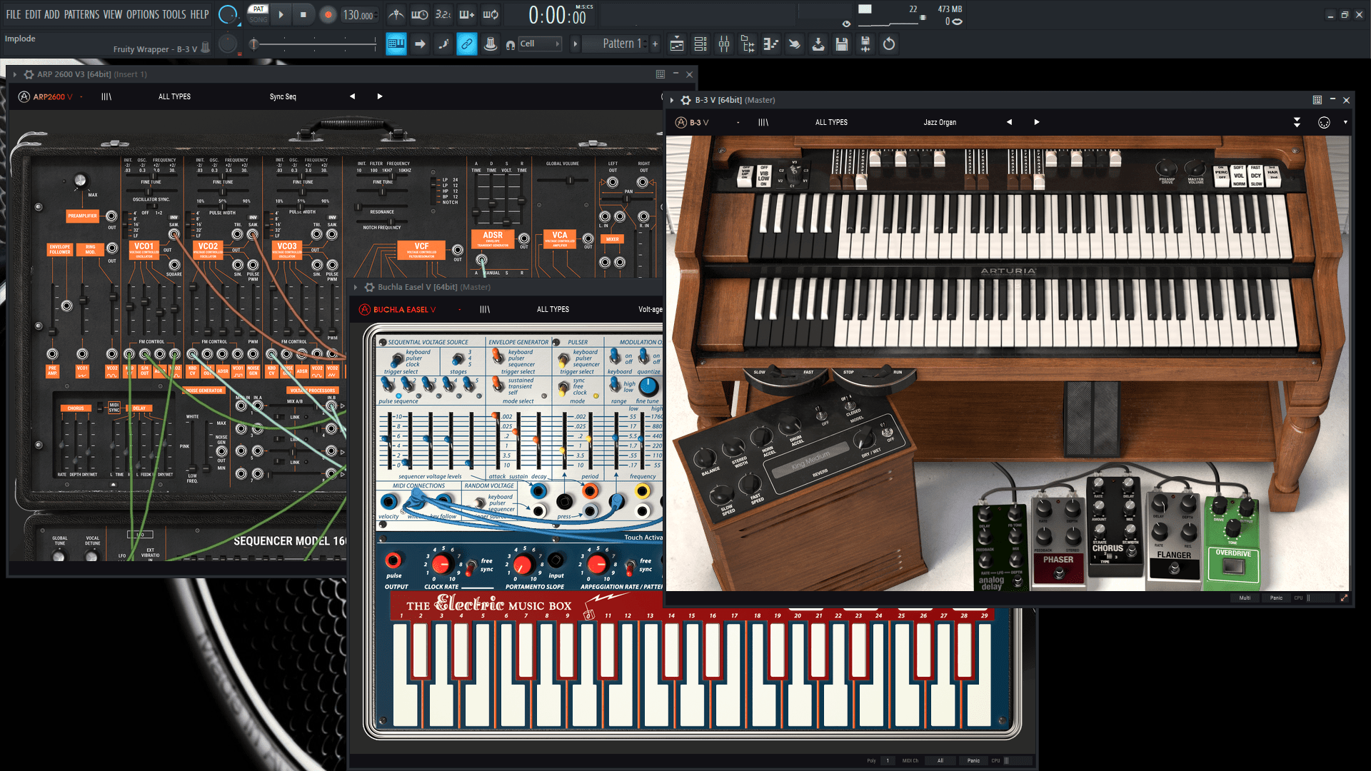Click the Save project icon in toolbar
Image resolution: width=1371 pixels, height=771 pixels.
pyautogui.click(x=841, y=44)
